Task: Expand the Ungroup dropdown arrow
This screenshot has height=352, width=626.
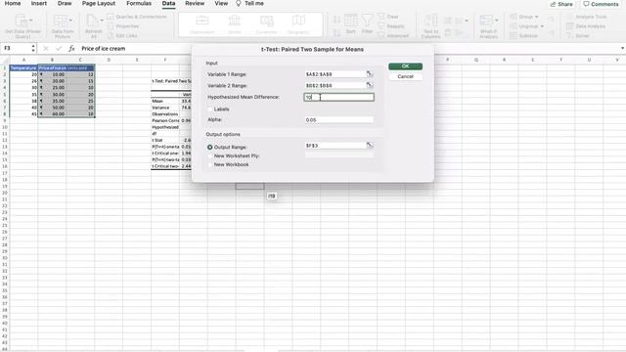Action: 542,26
